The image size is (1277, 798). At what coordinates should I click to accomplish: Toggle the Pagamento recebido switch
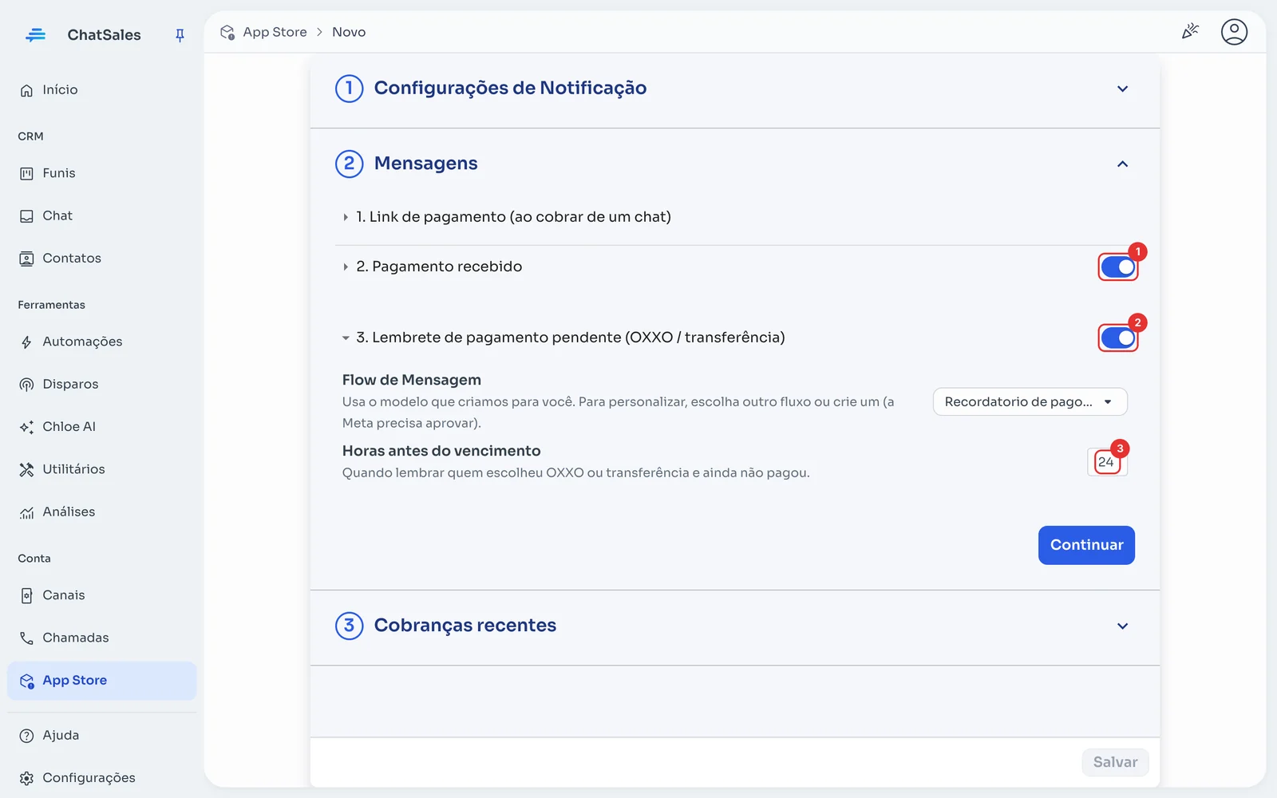(1118, 267)
